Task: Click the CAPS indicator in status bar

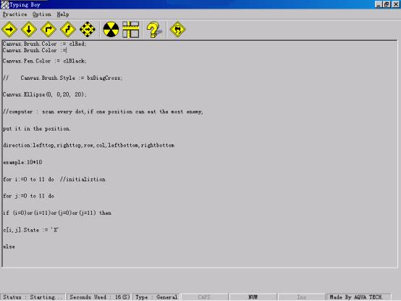Action: [204, 297]
